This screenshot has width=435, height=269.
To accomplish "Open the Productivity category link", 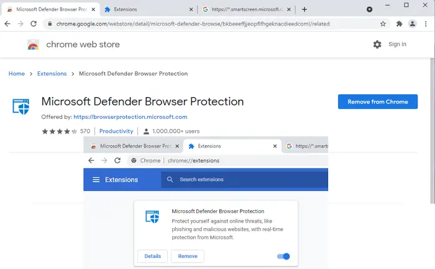I will coord(116,131).
